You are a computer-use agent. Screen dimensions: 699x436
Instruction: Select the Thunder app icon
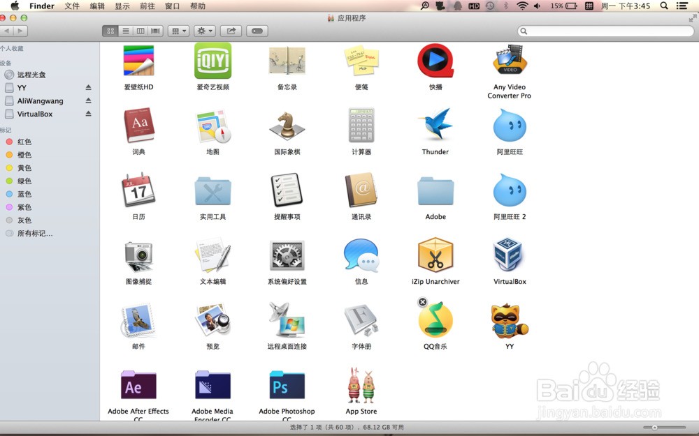click(x=435, y=124)
